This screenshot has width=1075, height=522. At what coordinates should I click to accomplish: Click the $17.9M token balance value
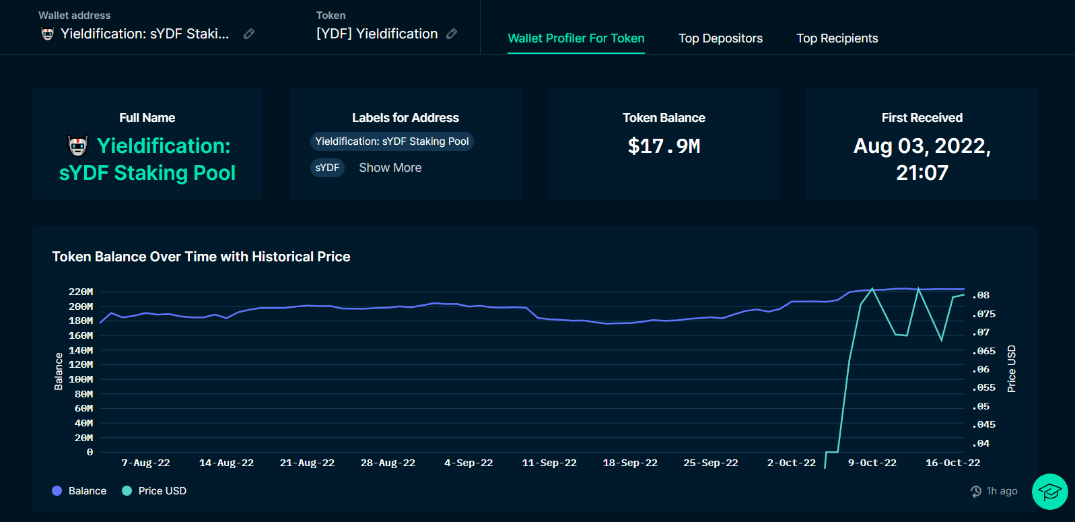click(664, 146)
